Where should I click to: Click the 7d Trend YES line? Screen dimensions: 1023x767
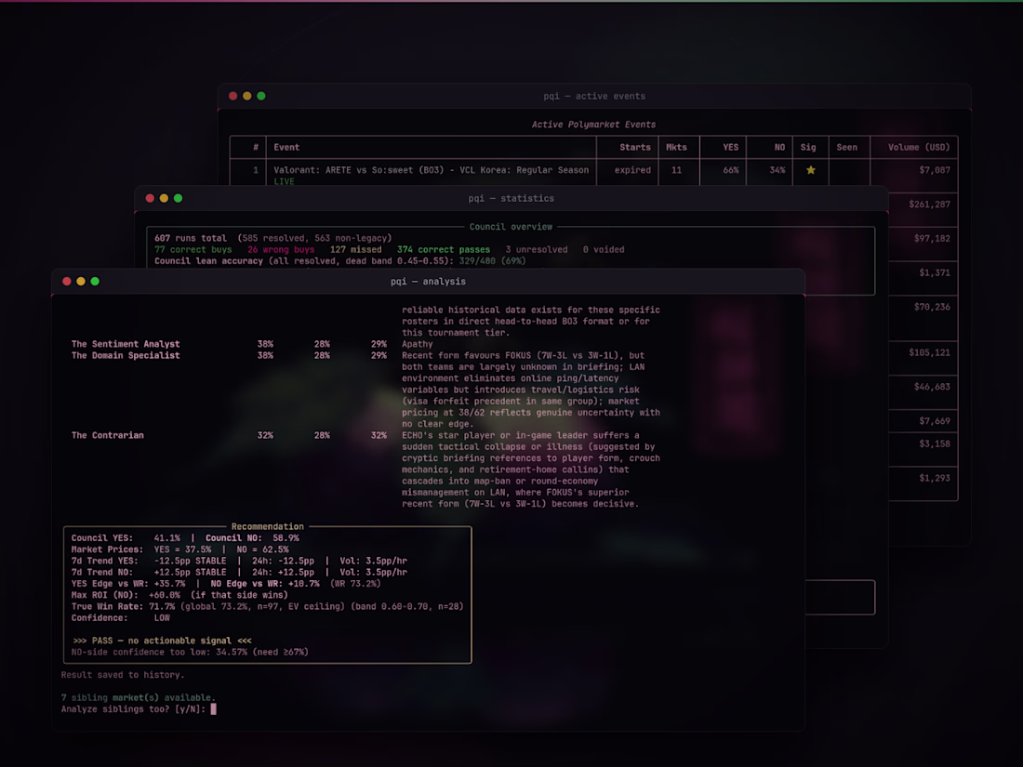coord(239,561)
